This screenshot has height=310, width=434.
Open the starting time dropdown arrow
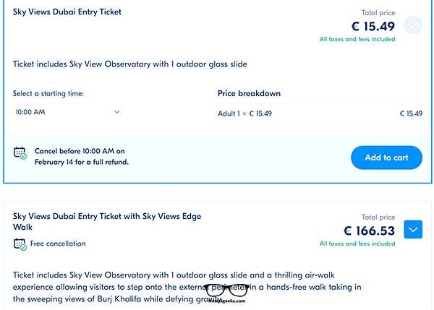(117, 112)
